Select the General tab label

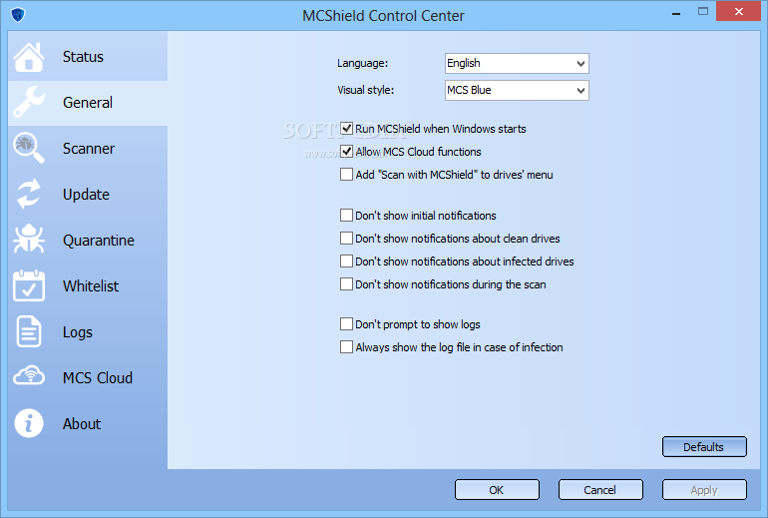(x=88, y=103)
